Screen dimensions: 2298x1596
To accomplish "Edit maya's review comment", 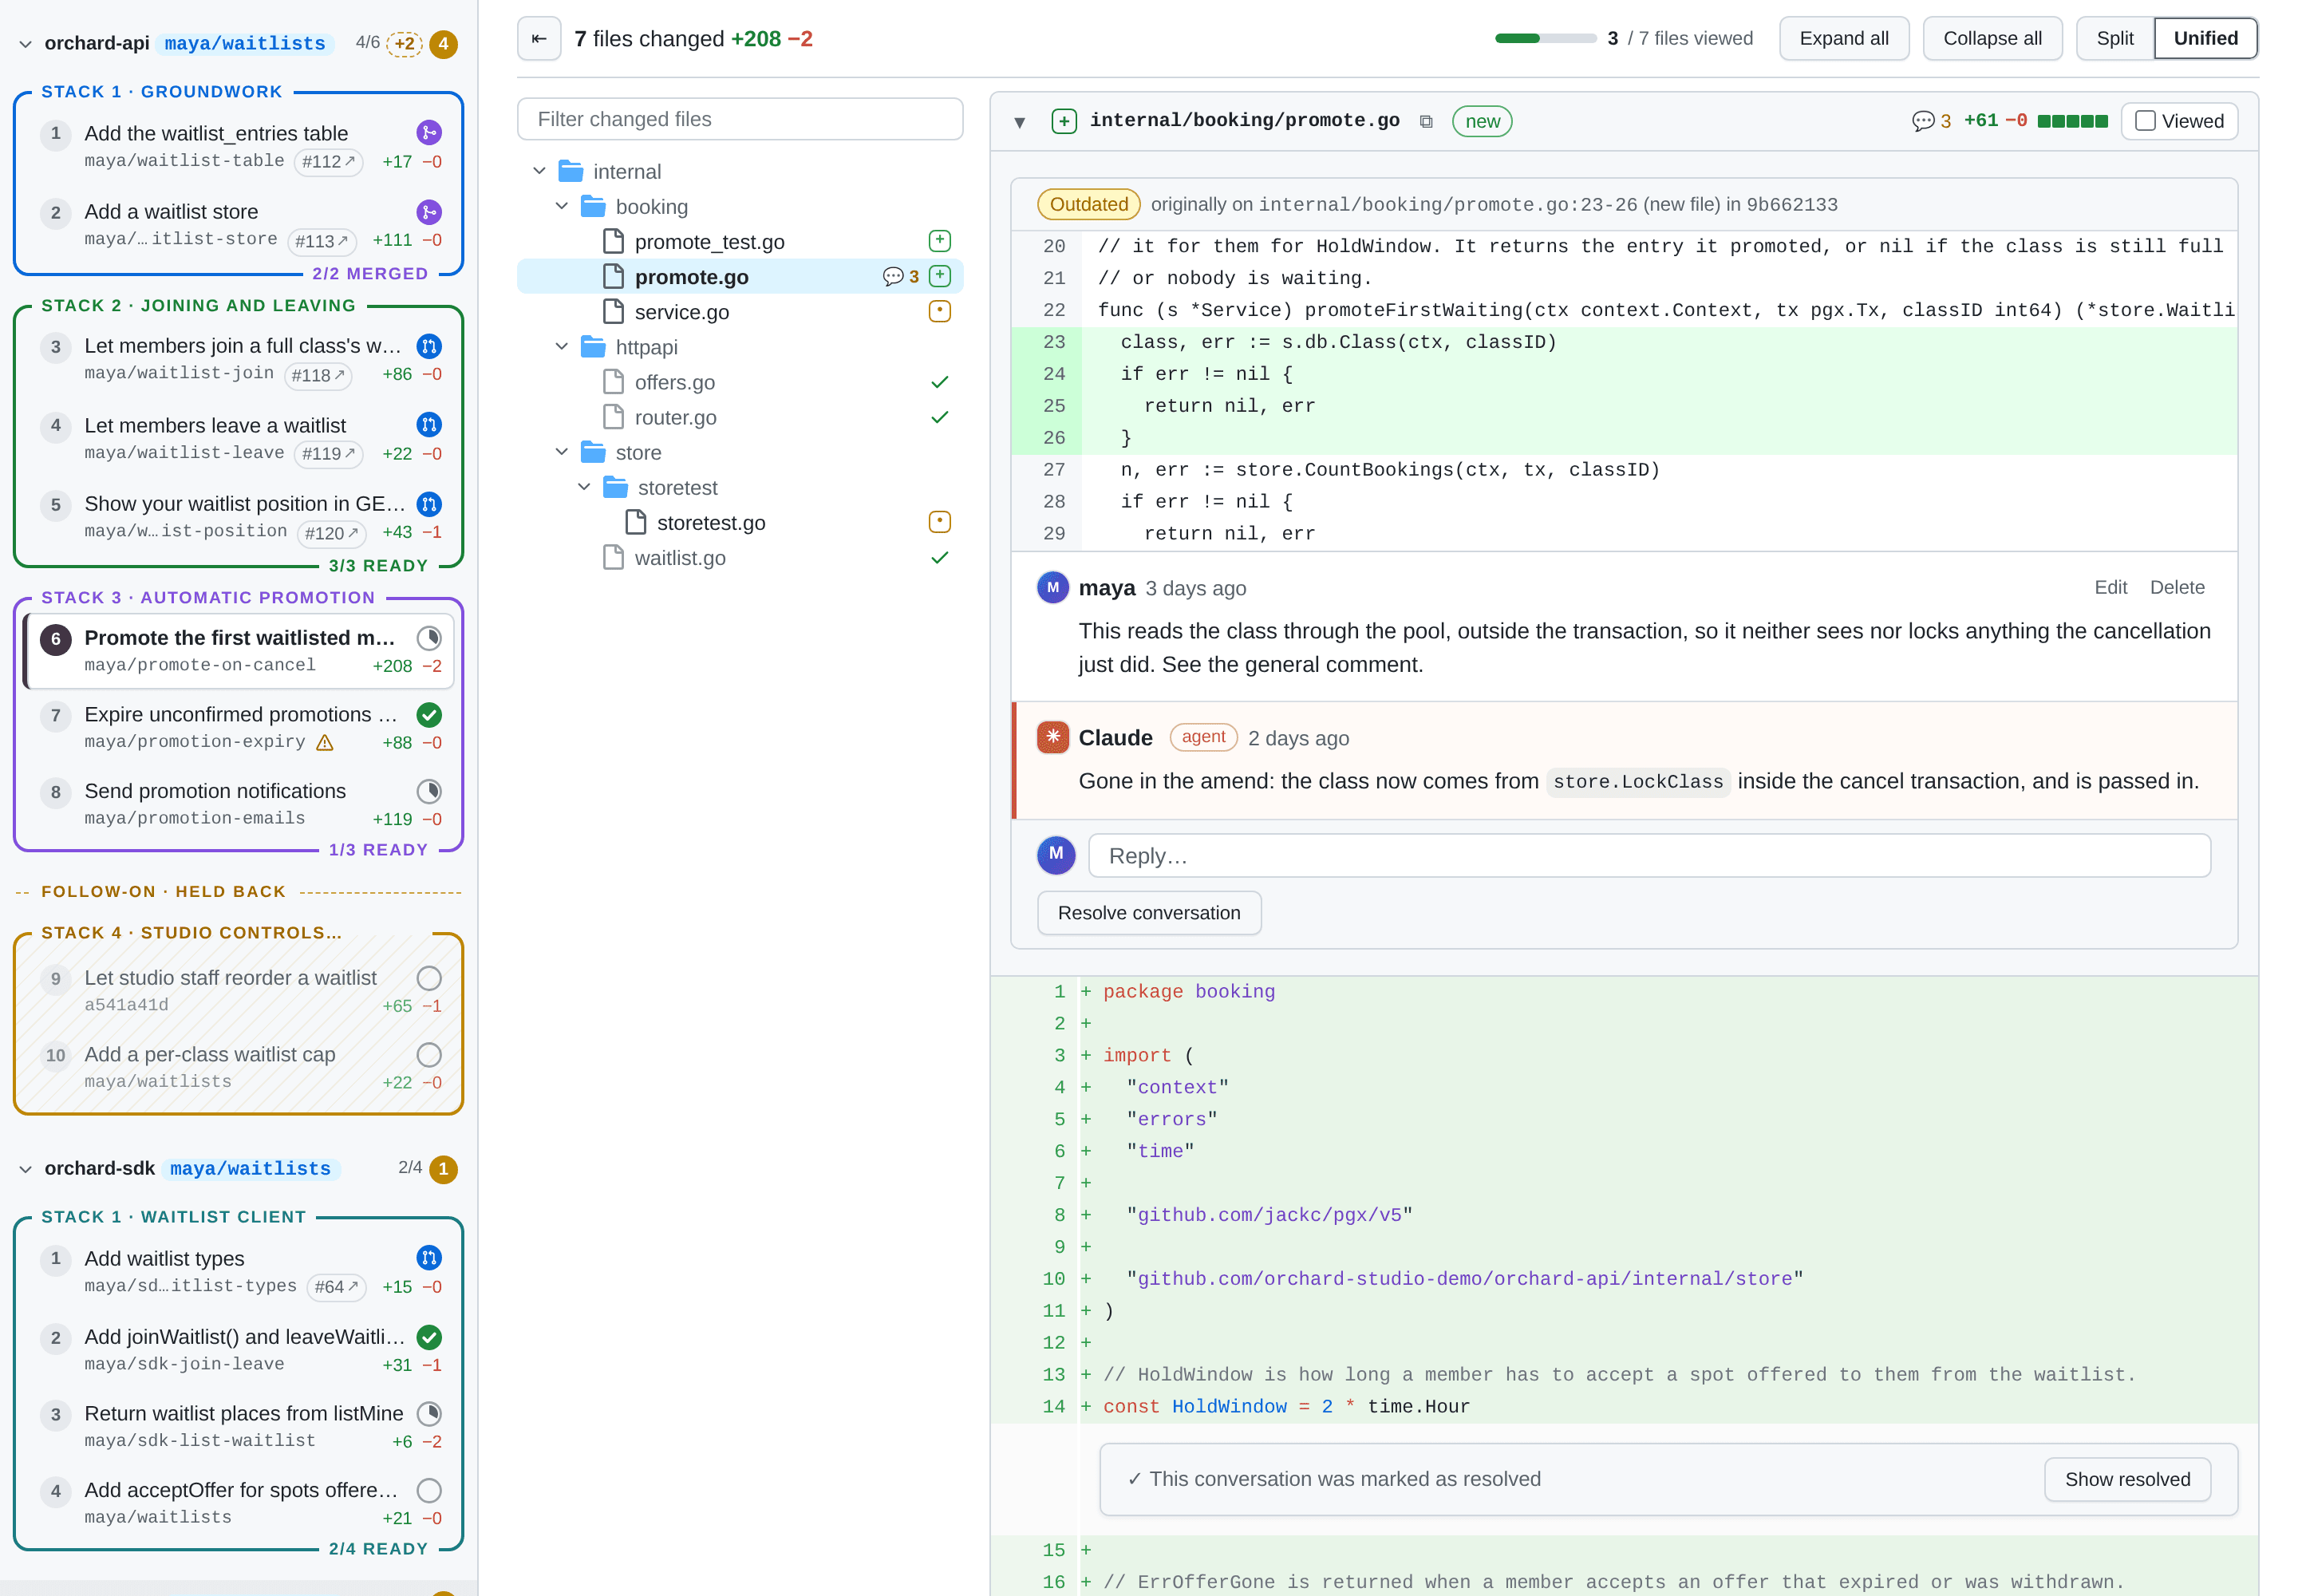I will point(2110,587).
